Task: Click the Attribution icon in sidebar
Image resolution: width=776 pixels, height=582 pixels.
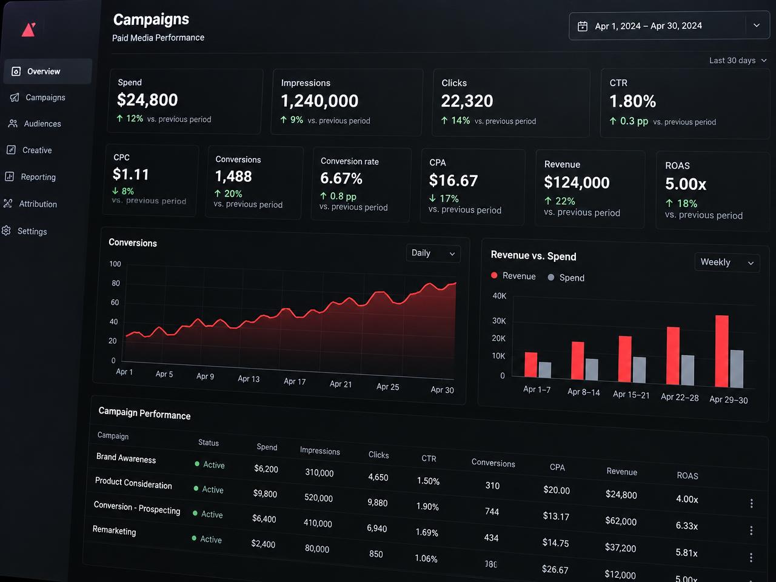Action: (7, 204)
